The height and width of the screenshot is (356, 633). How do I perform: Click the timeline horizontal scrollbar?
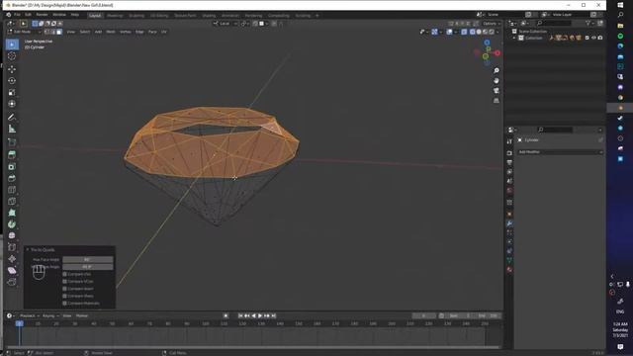pos(253,347)
